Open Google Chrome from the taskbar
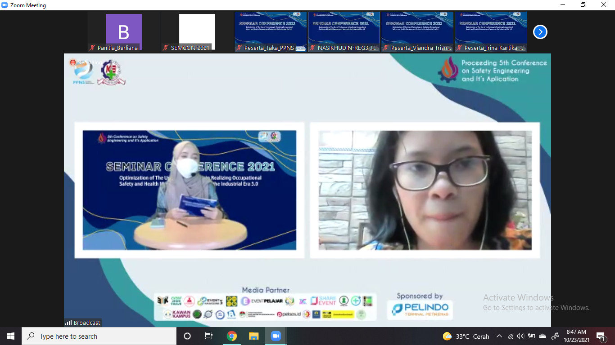 [231, 336]
